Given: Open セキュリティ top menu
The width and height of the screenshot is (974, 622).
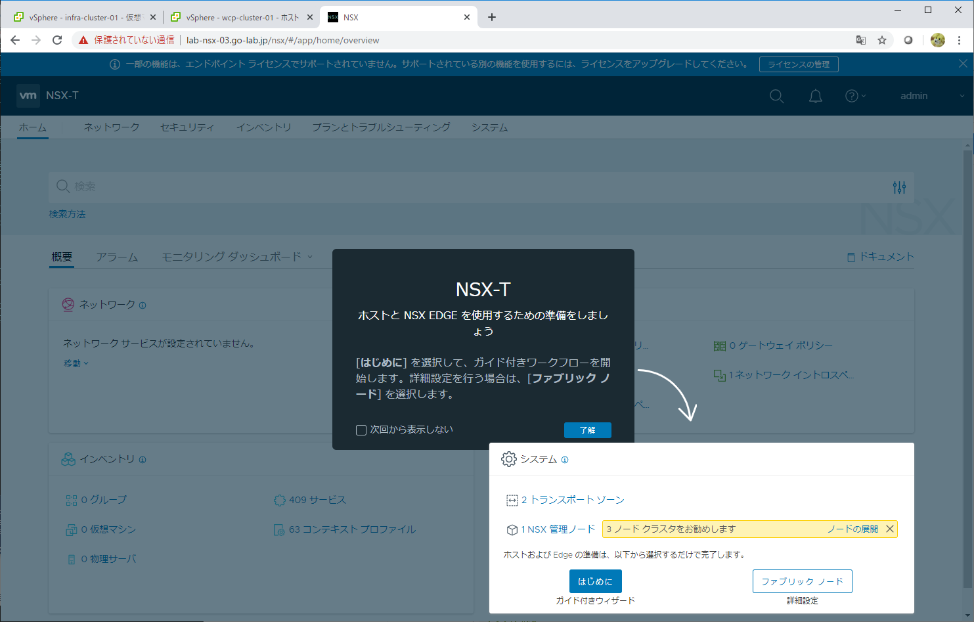Looking at the screenshot, I should click(x=187, y=127).
